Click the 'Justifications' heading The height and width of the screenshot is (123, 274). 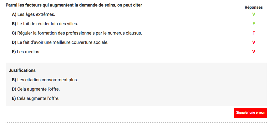[x=22, y=70]
